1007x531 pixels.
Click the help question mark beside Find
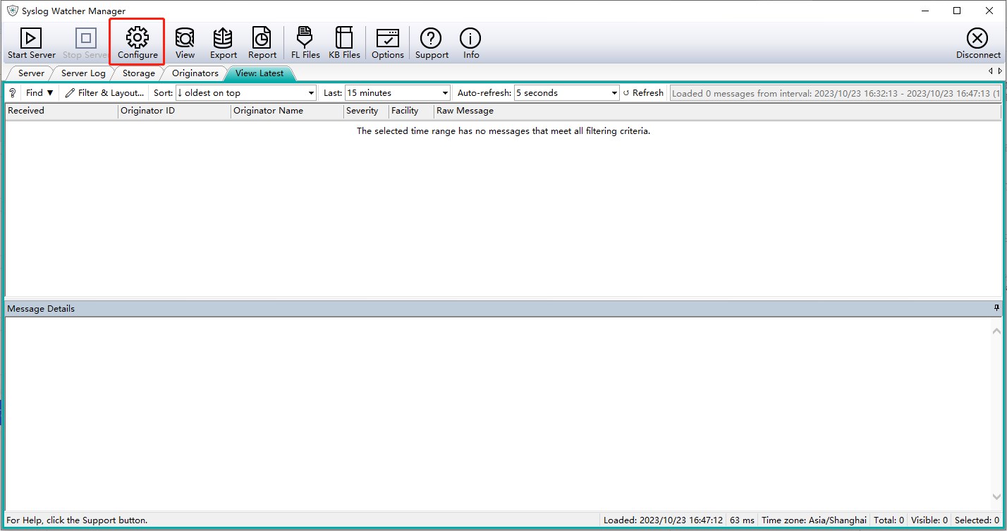click(12, 93)
